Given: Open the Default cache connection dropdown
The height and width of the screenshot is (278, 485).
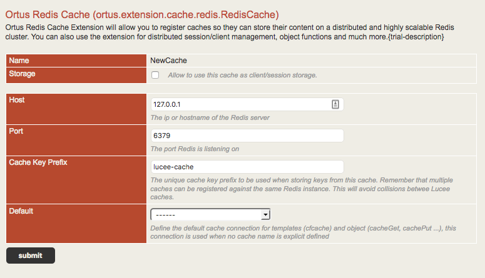Looking at the screenshot, I should coord(210,214).
